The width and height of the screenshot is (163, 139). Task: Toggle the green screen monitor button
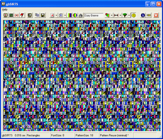coord(11,15)
